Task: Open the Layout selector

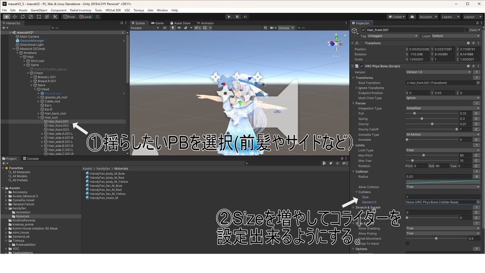Action: coord(472,17)
